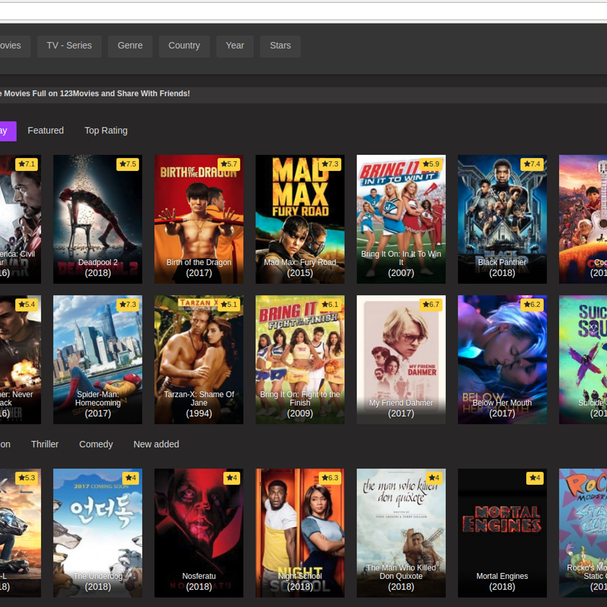Select the Thriller tab
The height and width of the screenshot is (607, 607).
click(x=45, y=444)
